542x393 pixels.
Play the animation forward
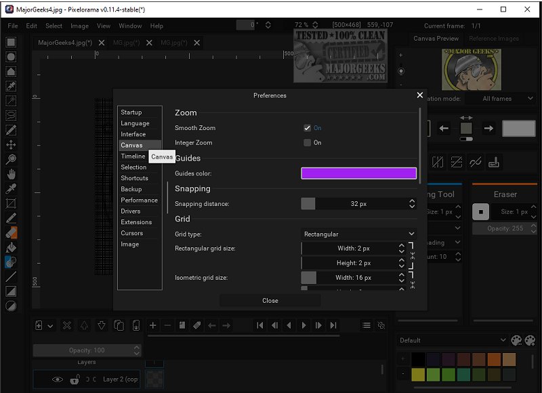click(304, 326)
